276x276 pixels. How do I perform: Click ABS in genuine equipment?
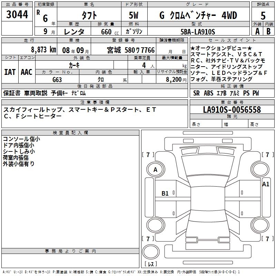click(209, 93)
